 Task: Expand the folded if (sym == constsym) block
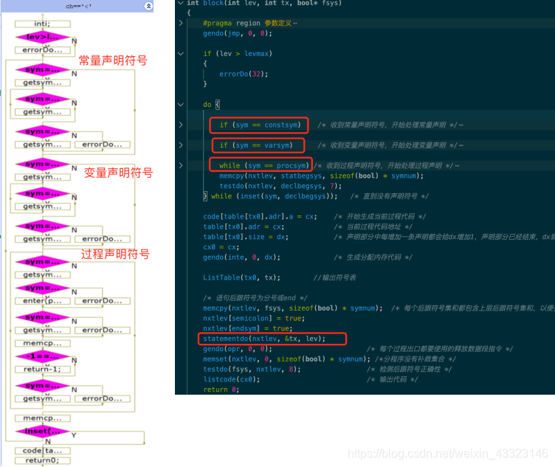pyautogui.click(x=181, y=125)
